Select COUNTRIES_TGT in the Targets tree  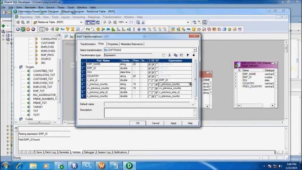pos(43,71)
